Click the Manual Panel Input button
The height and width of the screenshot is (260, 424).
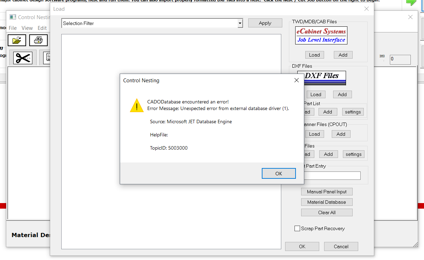[327, 192]
